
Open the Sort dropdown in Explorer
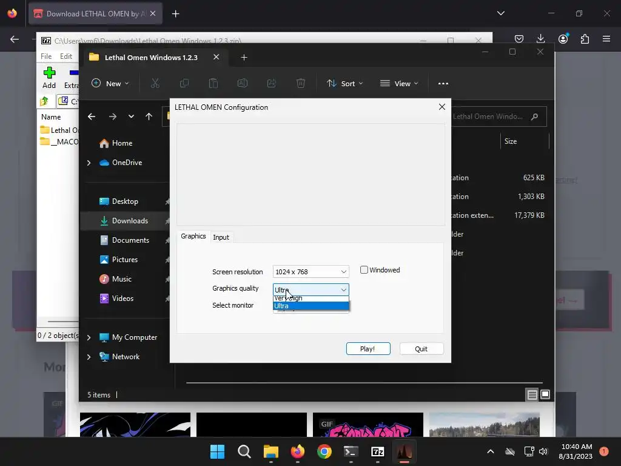344,83
